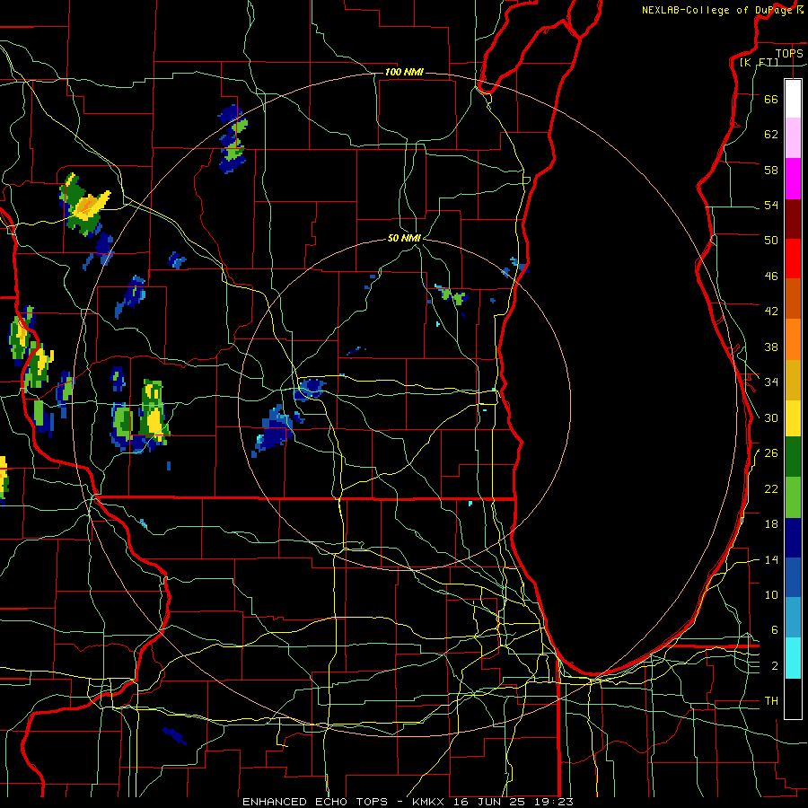This screenshot has height=808, width=808.
Task: Click legend value 38
Action: [771, 347]
